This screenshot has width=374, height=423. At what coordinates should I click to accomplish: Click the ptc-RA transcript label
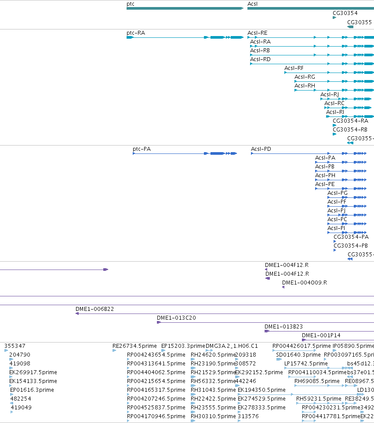(x=136, y=33)
